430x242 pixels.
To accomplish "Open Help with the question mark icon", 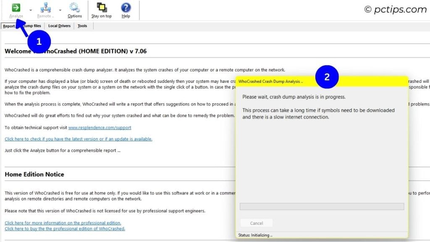I will [126, 8].
